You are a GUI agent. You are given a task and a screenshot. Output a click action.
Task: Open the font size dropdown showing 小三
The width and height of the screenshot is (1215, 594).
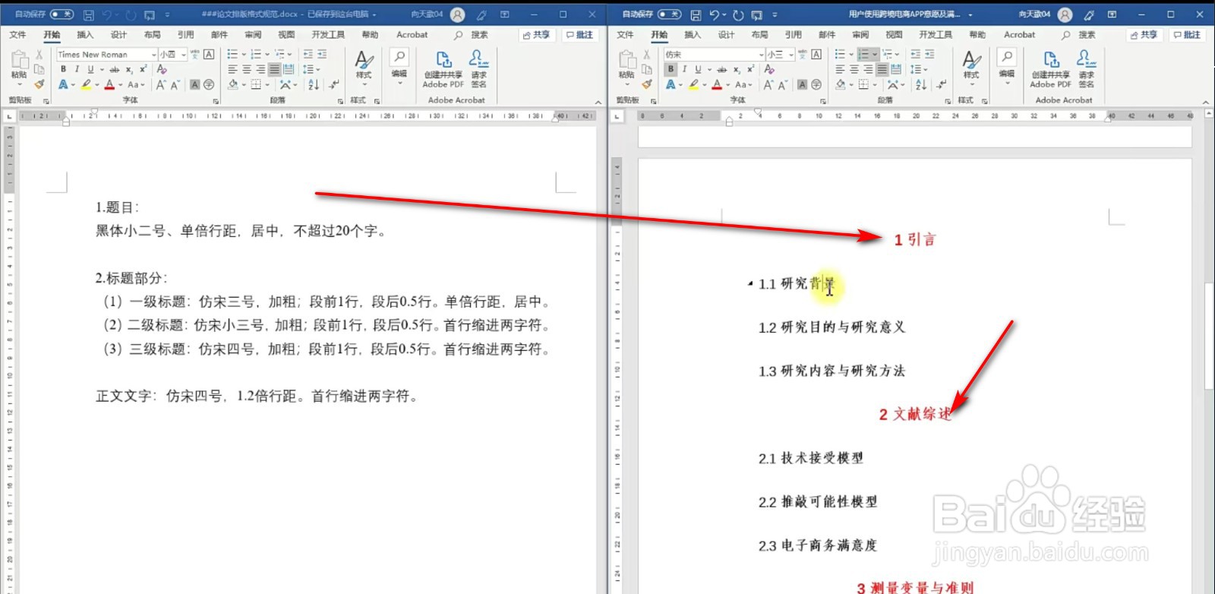pyautogui.click(x=791, y=55)
